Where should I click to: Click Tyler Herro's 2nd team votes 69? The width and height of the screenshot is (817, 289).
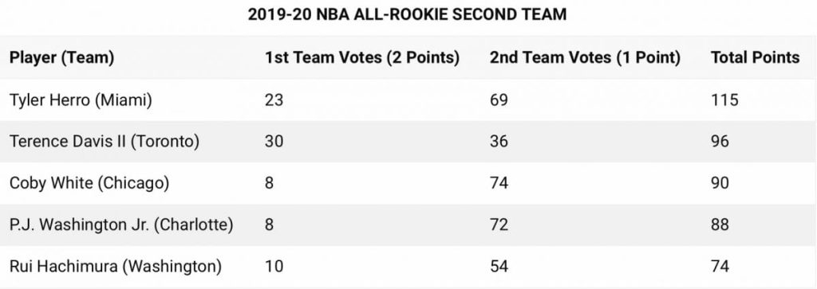499,100
